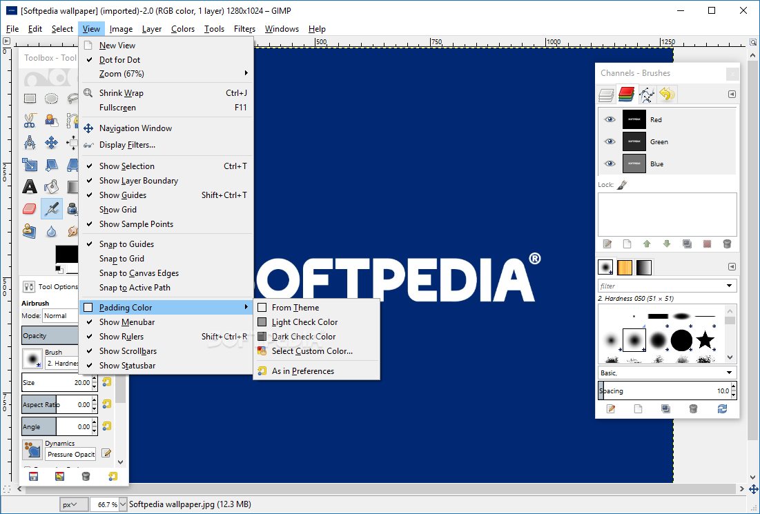Open the Colors menu
760x514 pixels.
183,29
